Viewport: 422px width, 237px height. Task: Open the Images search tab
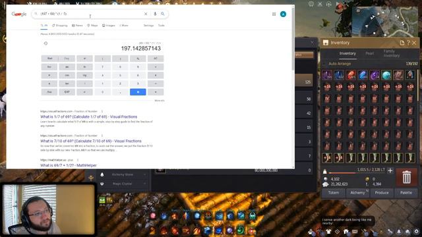point(109,26)
